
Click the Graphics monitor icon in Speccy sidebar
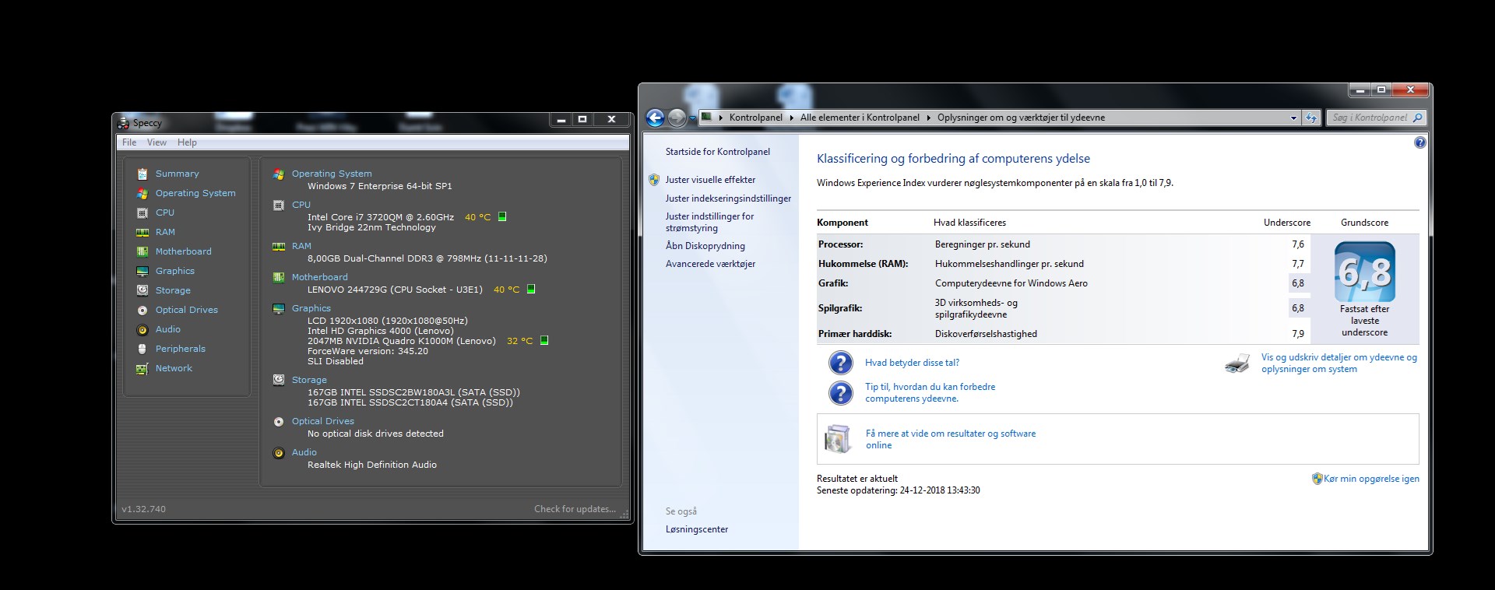pyautogui.click(x=142, y=271)
